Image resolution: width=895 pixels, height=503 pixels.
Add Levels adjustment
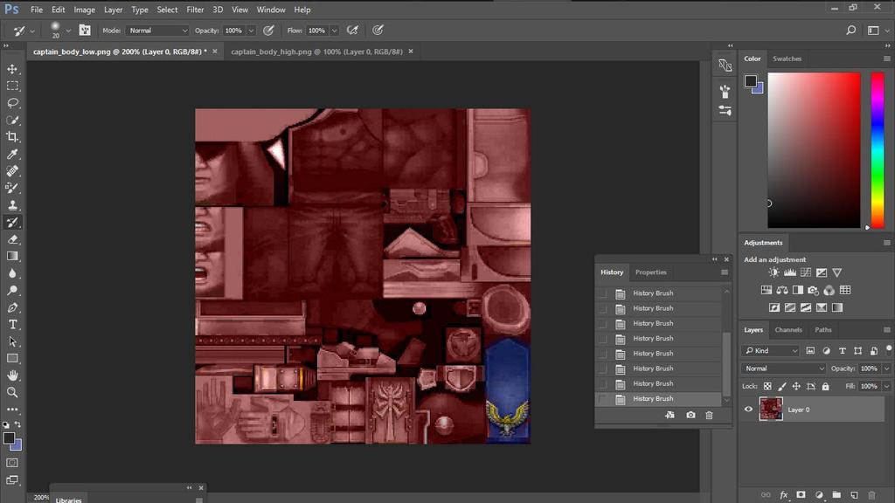pos(790,272)
